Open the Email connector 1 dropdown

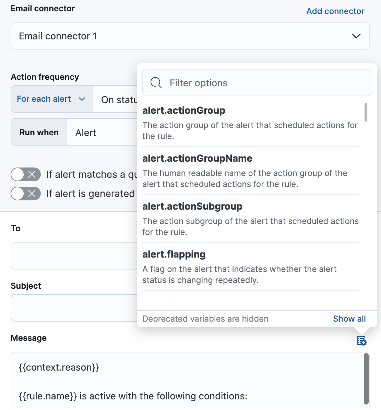[190, 36]
